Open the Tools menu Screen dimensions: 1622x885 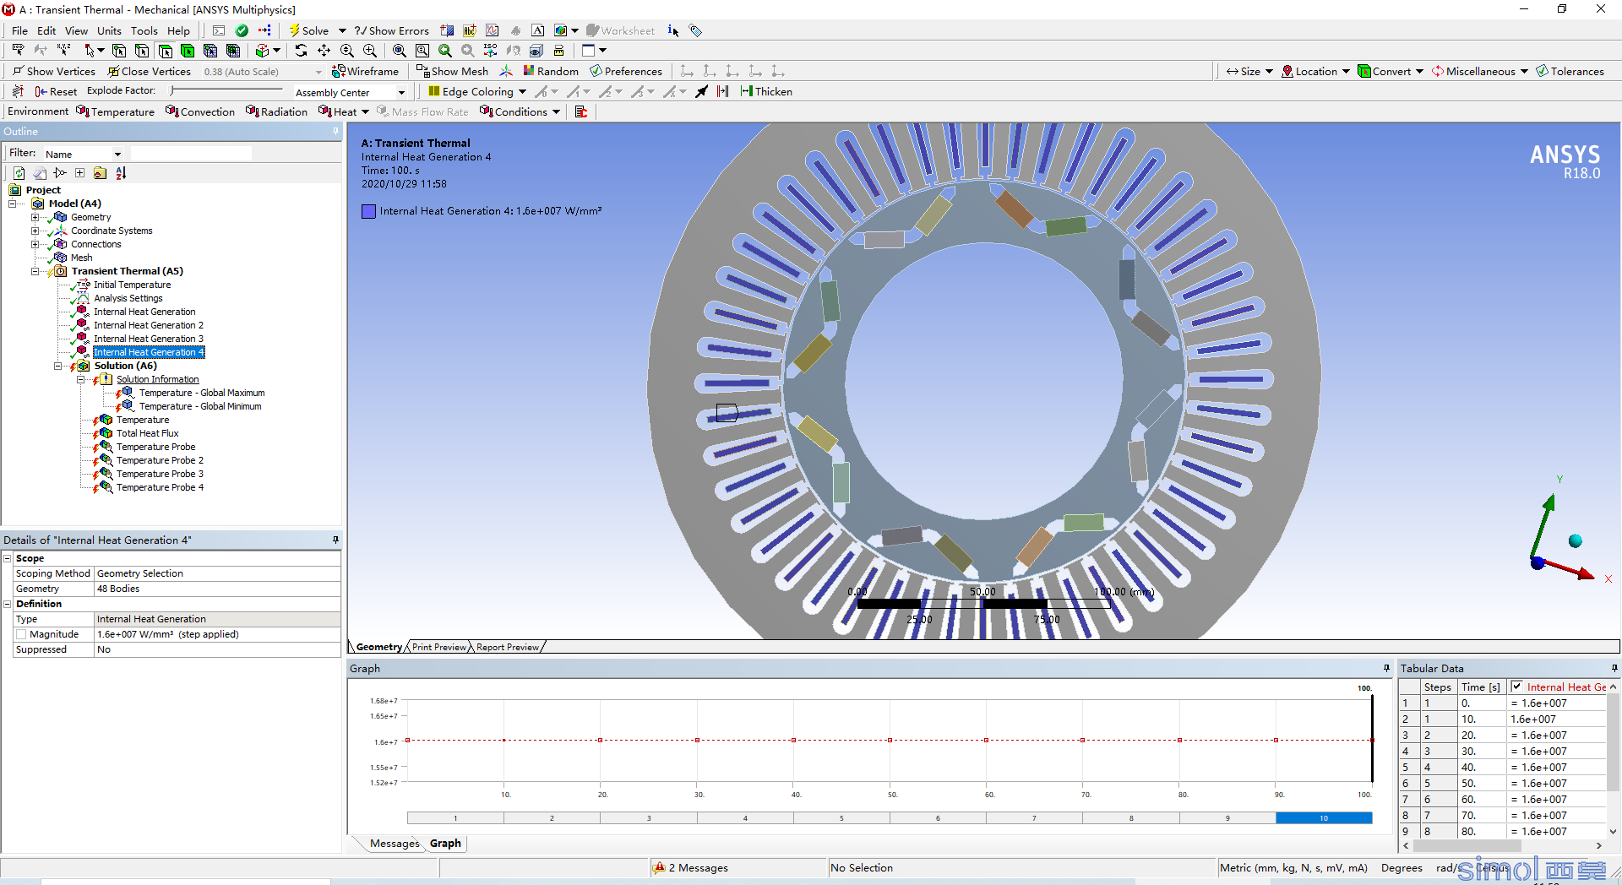[144, 30]
